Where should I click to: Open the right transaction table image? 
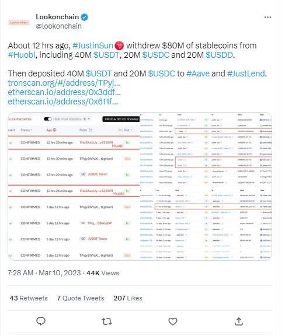206,187
